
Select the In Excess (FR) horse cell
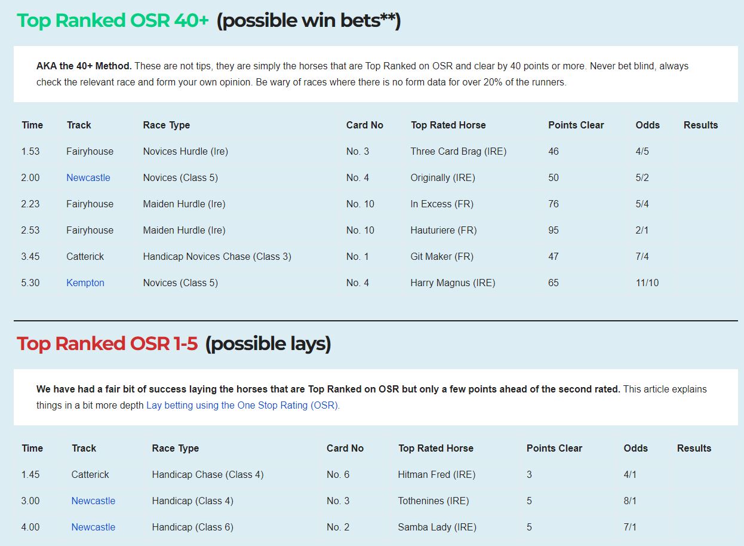point(442,204)
